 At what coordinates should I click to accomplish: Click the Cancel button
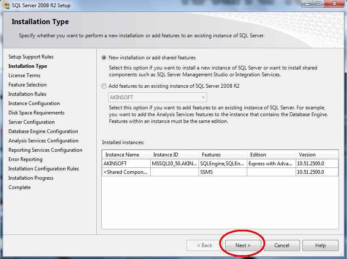[282, 245]
